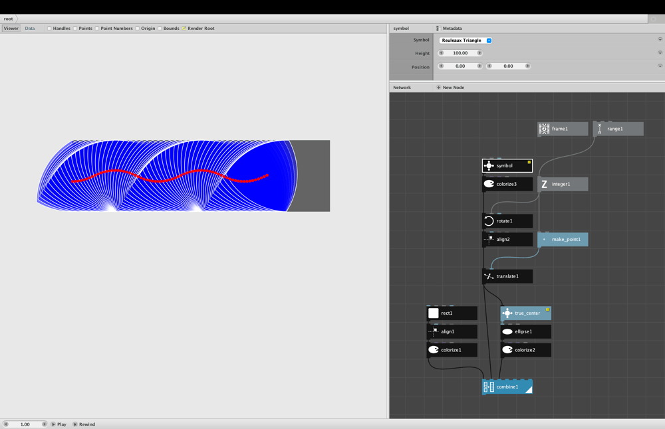Enable the Bounds checkbox
Screen dimensions: 665x429
pyautogui.click(x=160, y=29)
